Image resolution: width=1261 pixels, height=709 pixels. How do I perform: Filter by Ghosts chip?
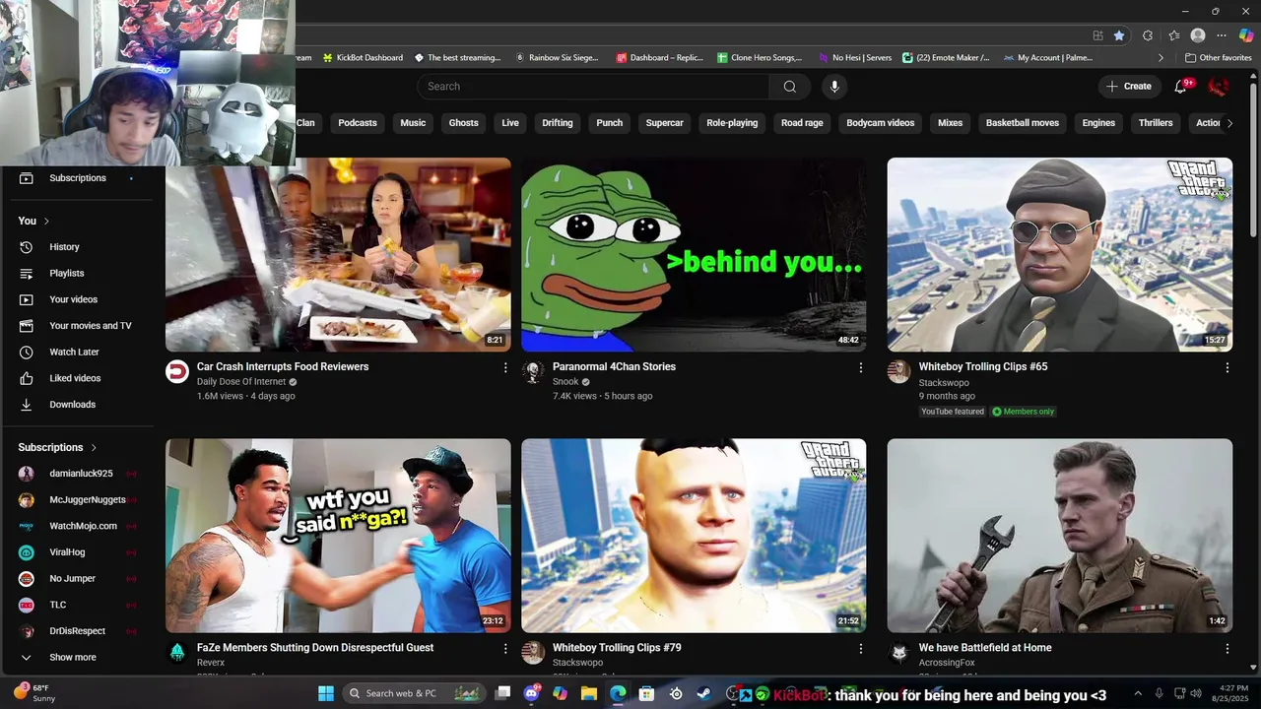tap(463, 123)
